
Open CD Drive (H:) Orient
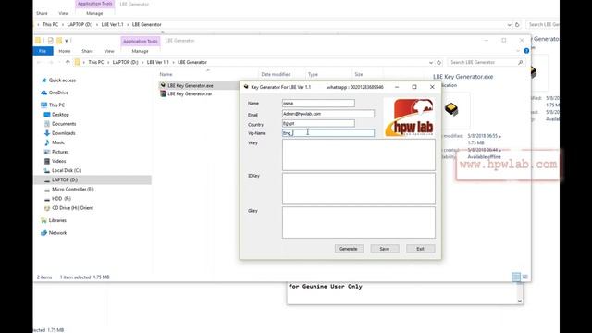[x=72, y=208]
